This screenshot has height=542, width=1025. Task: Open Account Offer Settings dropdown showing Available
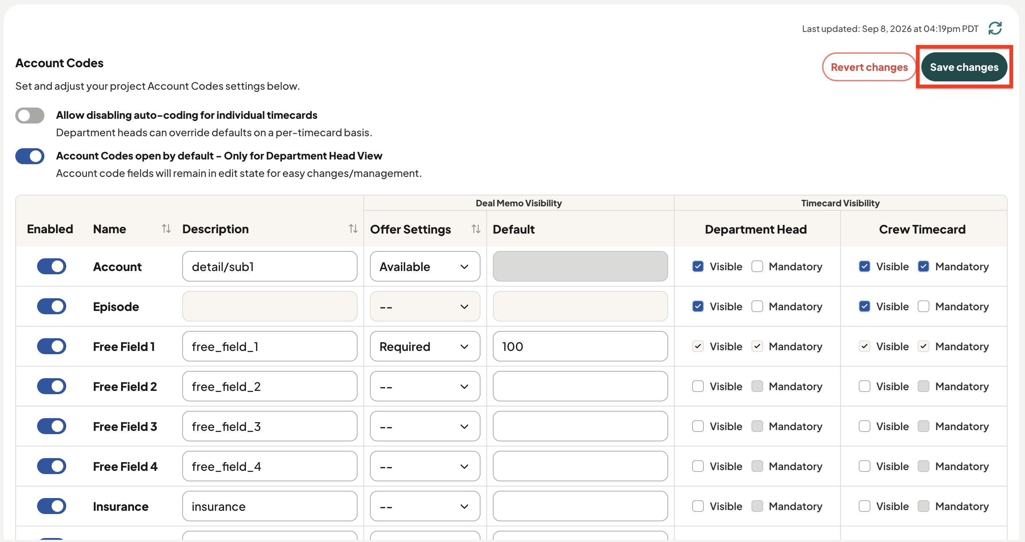pyautogui.click(x=424, y=266)
